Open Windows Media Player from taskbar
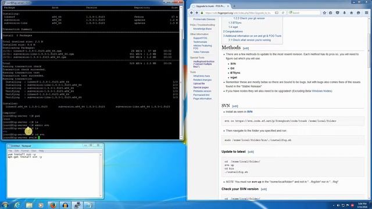 [41, 205]
